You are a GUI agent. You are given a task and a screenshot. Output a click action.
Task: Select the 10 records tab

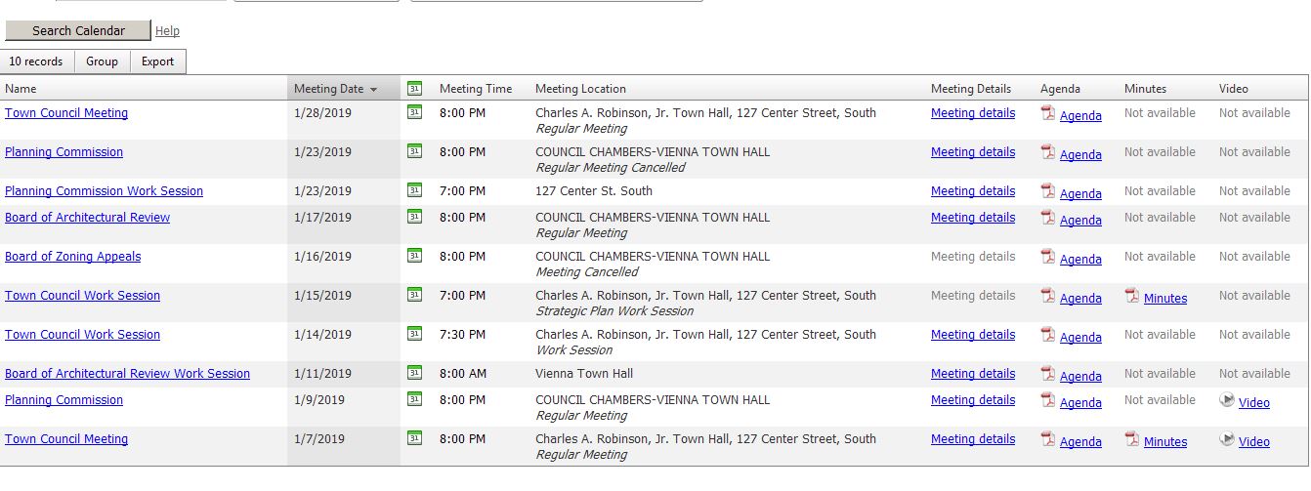click(x=36, y=61)
